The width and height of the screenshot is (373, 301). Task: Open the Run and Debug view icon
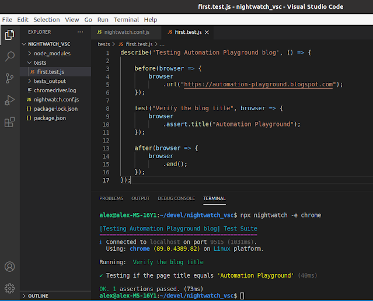point(9,100)
